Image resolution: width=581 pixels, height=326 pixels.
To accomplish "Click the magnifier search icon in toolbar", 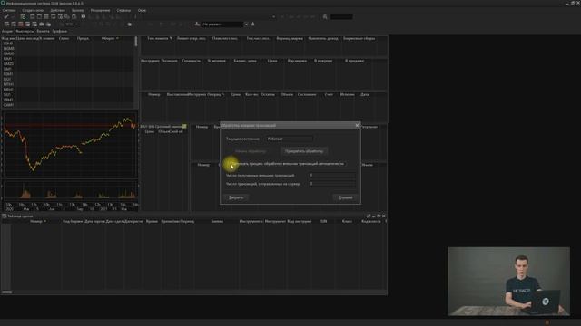I will click(325, 17).
